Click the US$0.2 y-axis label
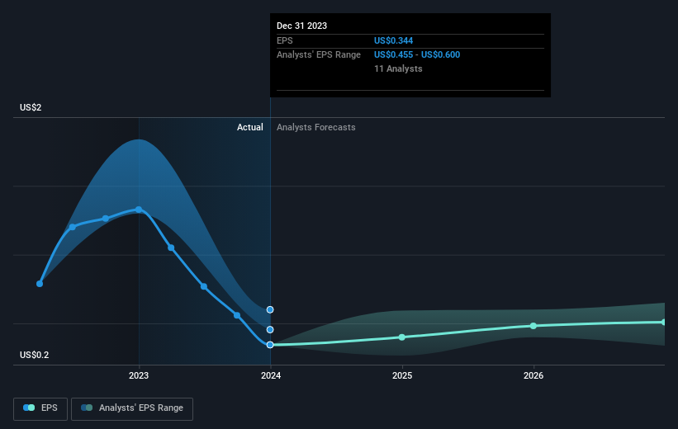This screenshot has height=429, width=678. pyautogui.click(x=34, y=355)
